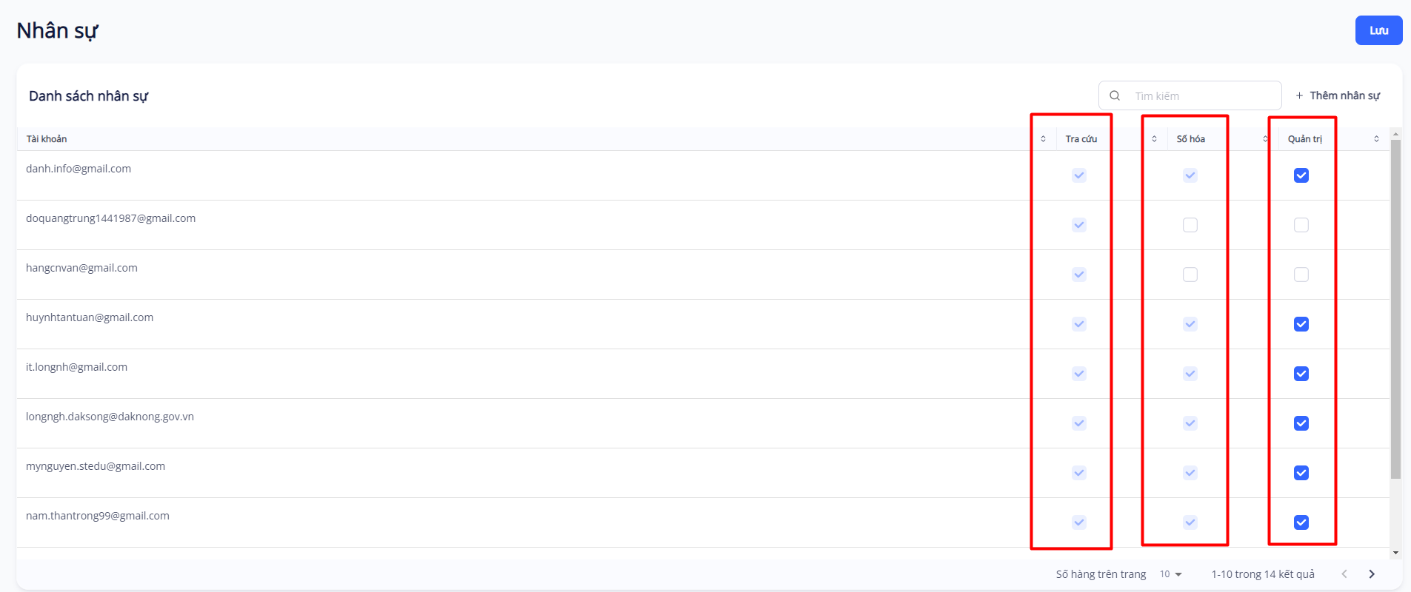Click sort arrows right of Tài khoản header
This screenshot has height=592, width=1411.
coord(1043,139)
